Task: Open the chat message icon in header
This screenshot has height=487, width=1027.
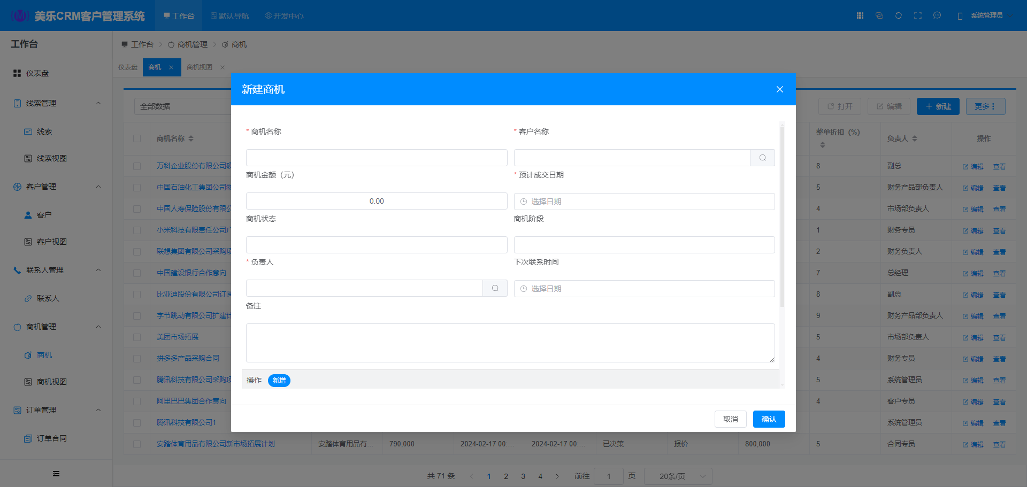Action: 937,16
